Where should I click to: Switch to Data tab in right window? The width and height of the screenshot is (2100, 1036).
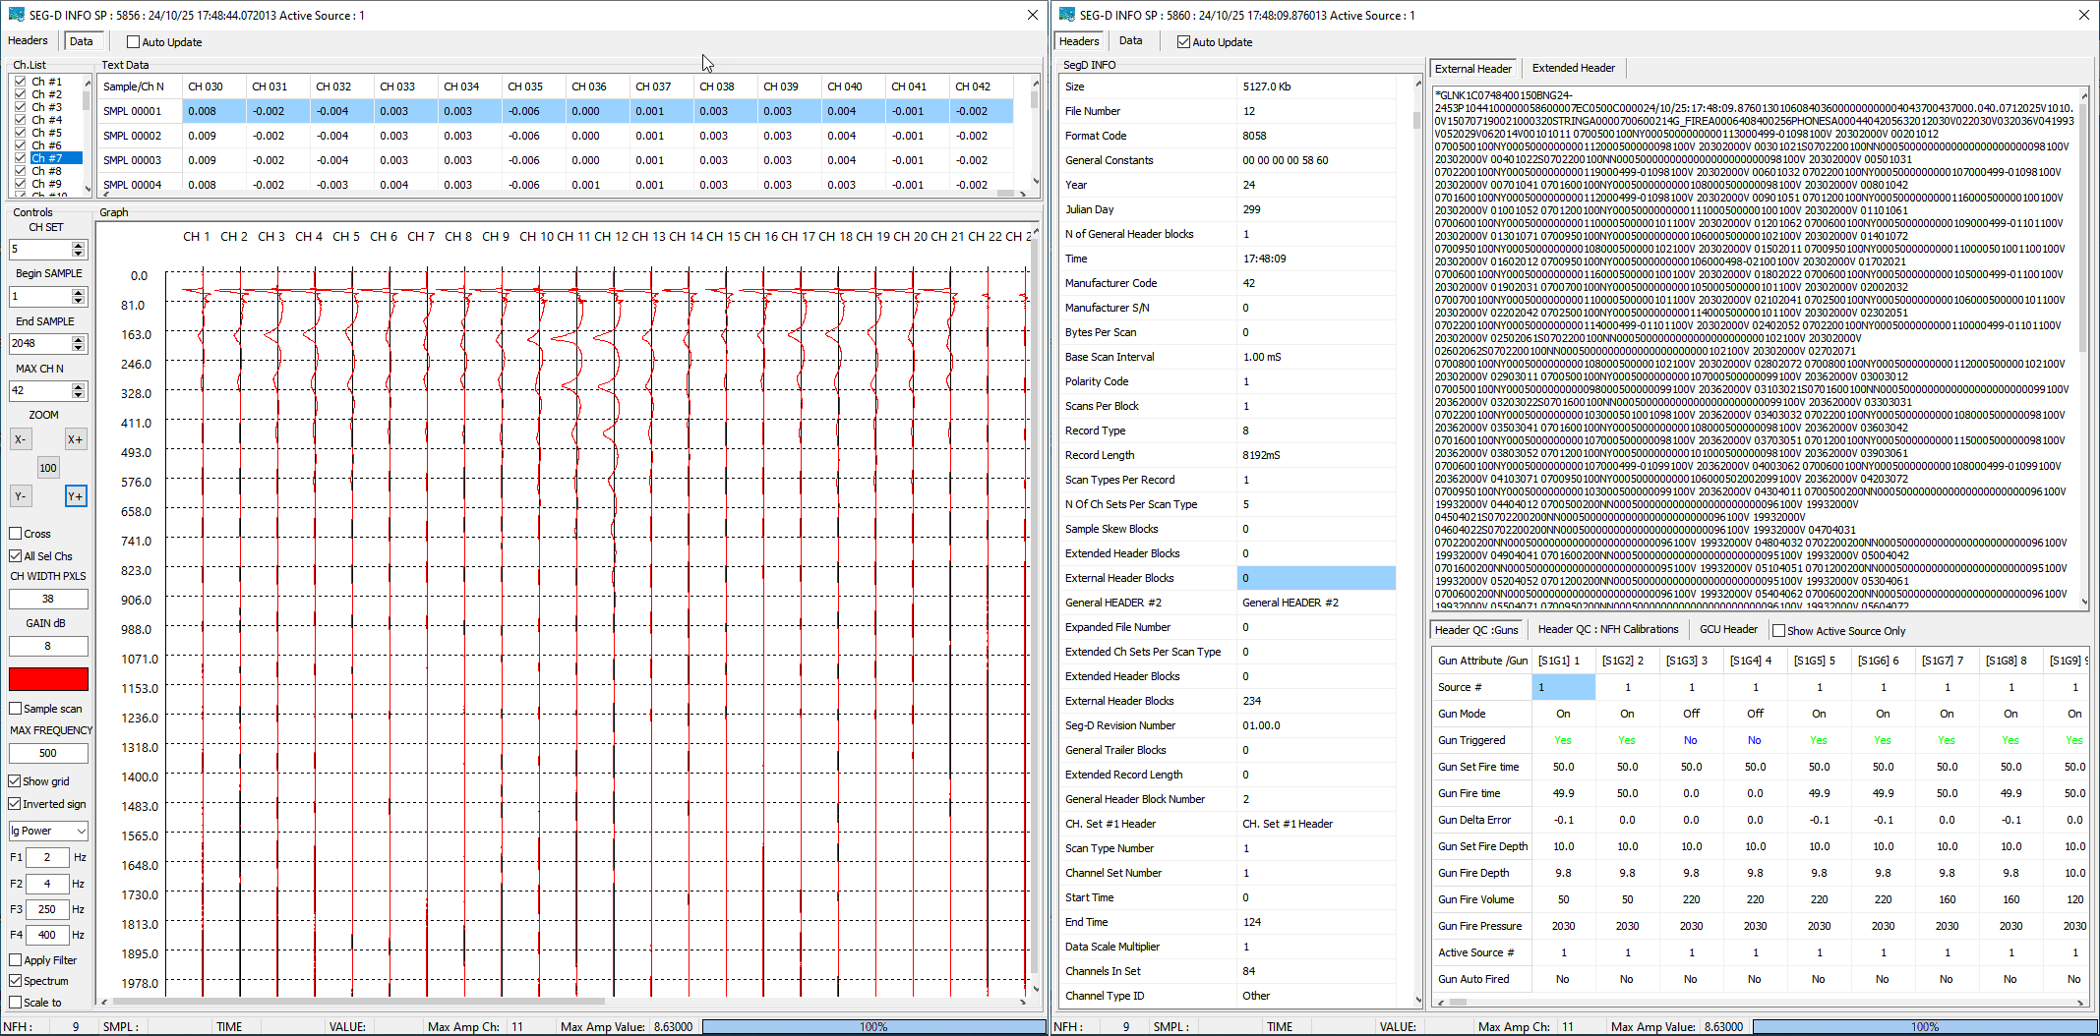tap(1131, 41)
